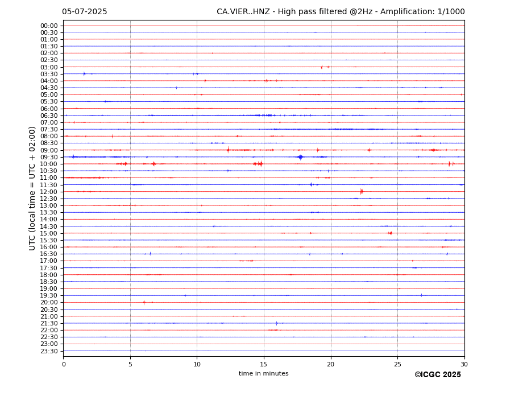Click the 18:00 time row label
This screenshot has width=527, height=396.
click(x=49, y=275)
